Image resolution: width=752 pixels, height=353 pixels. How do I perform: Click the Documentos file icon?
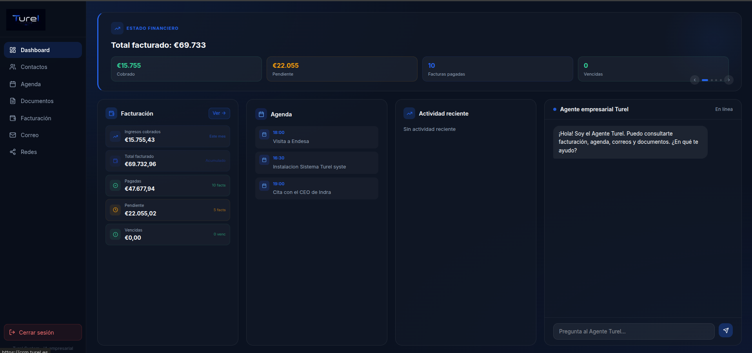tap(13, 101)
